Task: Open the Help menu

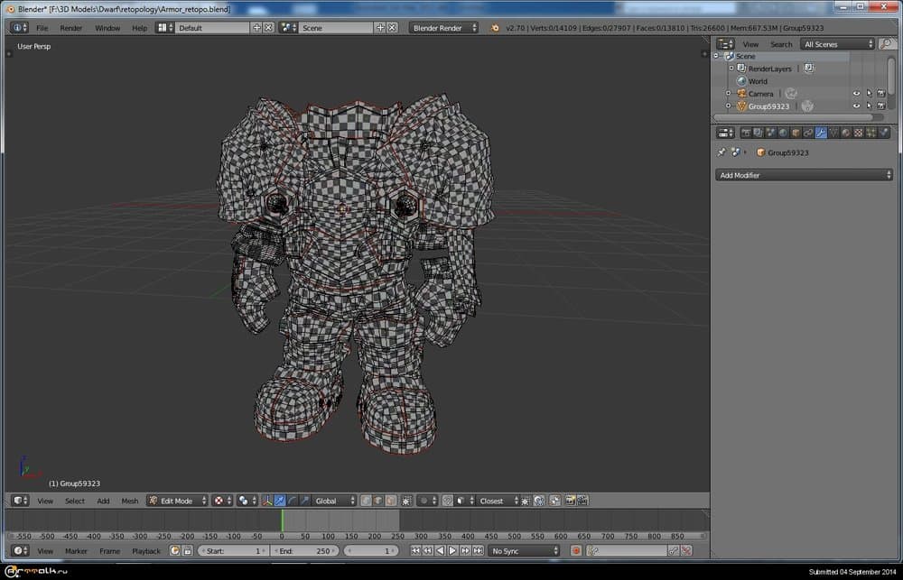Action: click(139, 28)
